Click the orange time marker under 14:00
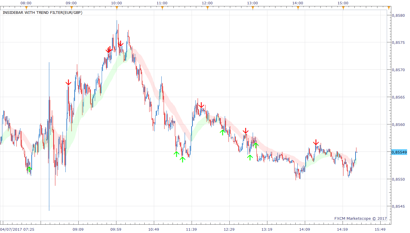The width and height of the screenshot is (410, 233). pyautogui.click(x=298, y=8)
